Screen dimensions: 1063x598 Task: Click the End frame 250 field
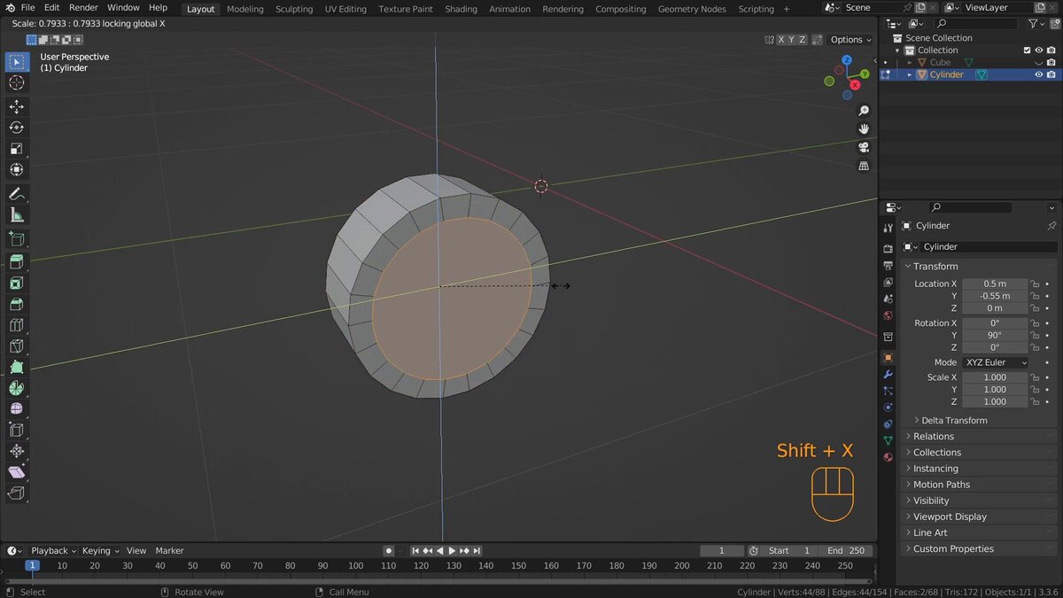pyautogui.click(x=847, y=550)
